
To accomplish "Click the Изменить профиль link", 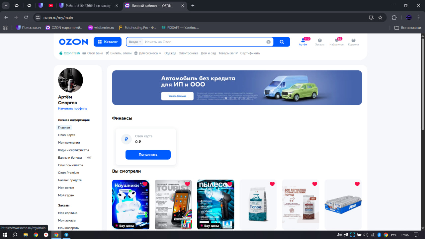I will (x=73, y=109).
